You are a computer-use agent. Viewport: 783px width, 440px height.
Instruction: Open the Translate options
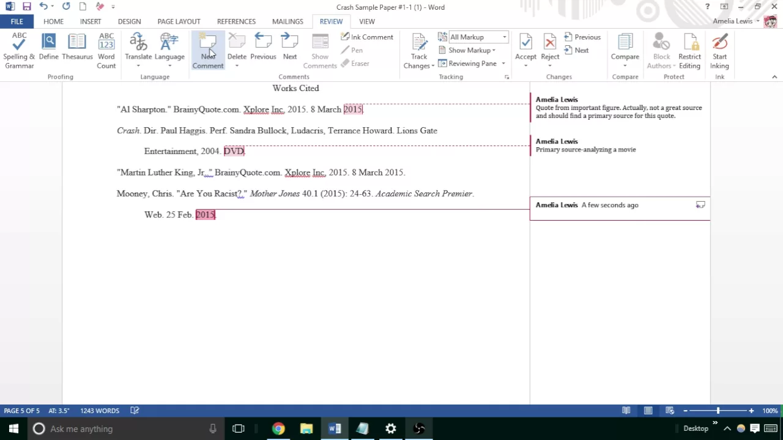click(138, 51)
